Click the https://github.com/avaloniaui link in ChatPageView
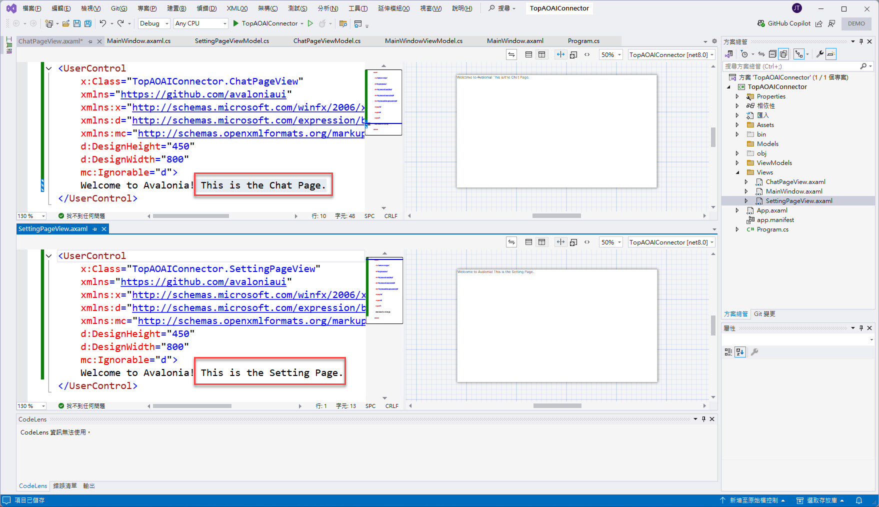 pyautogui.click(x=203, y=94)
